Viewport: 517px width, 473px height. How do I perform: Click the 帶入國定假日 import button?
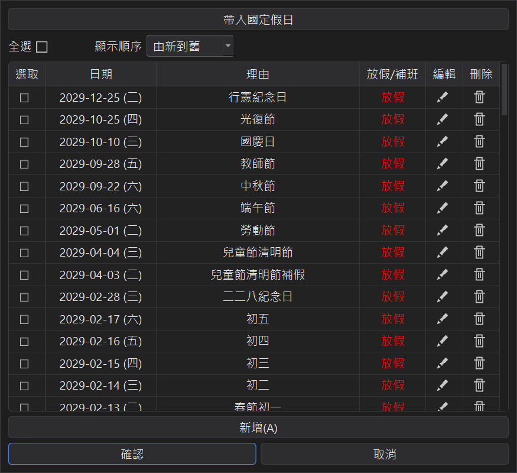(x=258, y=20)
